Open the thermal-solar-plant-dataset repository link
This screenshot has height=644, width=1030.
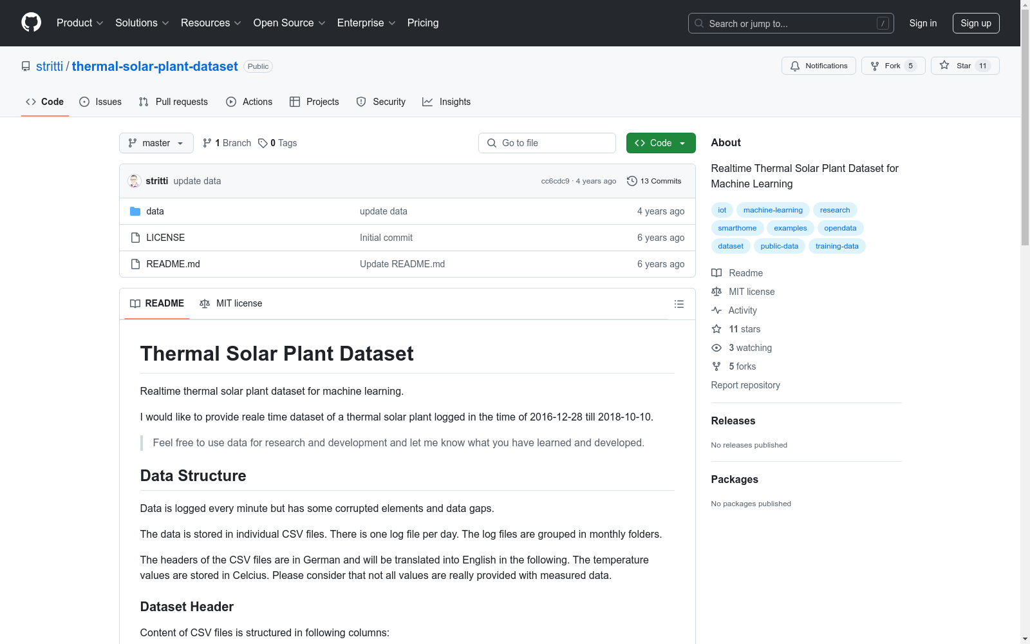155,66
